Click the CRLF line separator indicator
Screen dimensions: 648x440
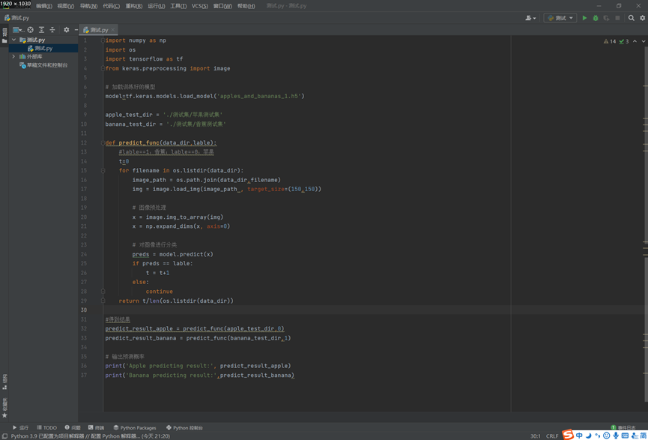[x=551, y=436]
